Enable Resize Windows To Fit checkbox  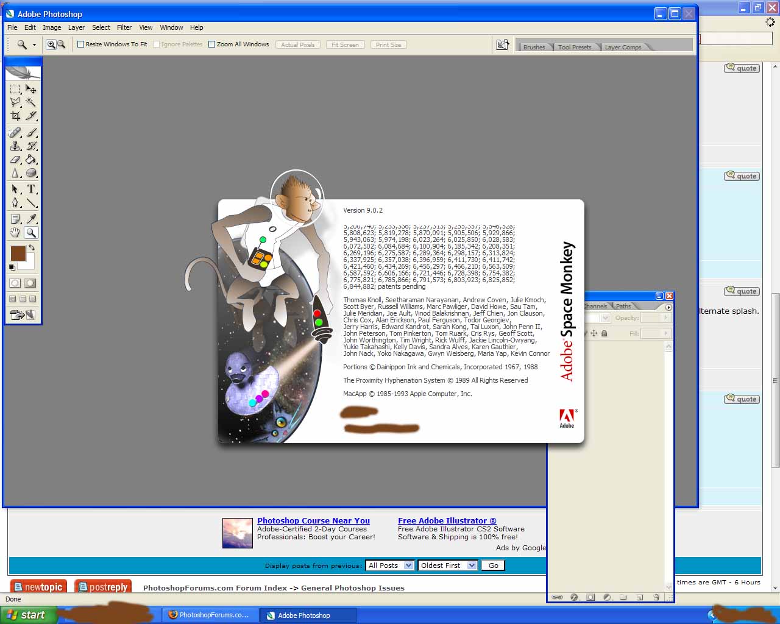click(81, 44)
